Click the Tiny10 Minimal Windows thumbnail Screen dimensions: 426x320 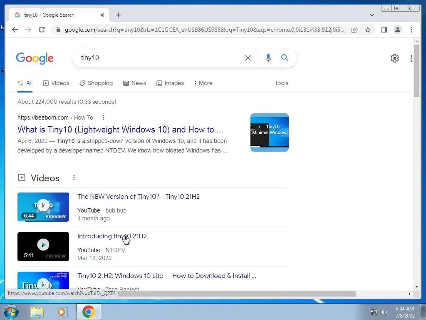[269, 132]
